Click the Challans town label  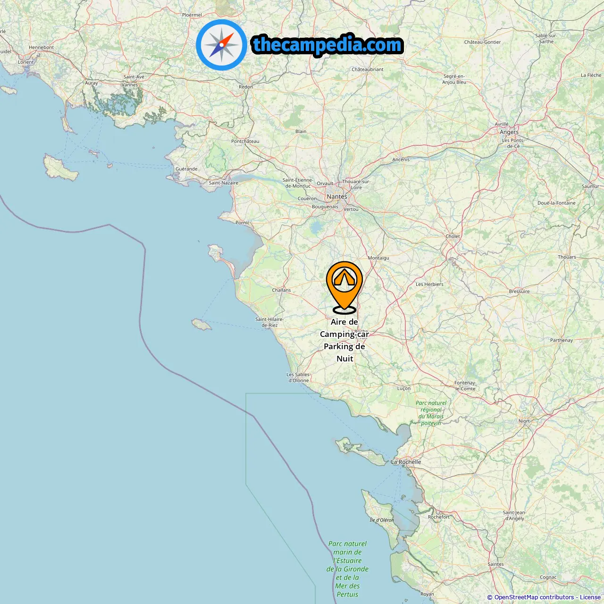[281, 290]
